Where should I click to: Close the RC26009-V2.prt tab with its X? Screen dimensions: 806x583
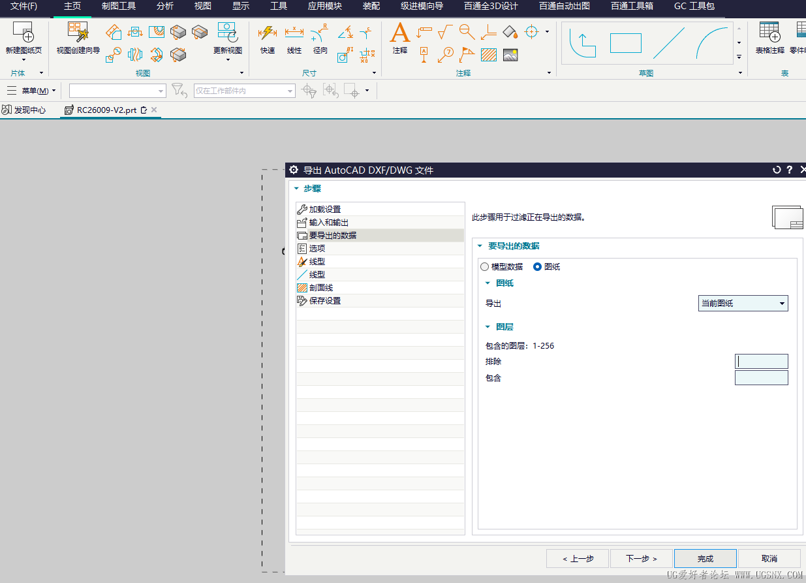point(154,110)
